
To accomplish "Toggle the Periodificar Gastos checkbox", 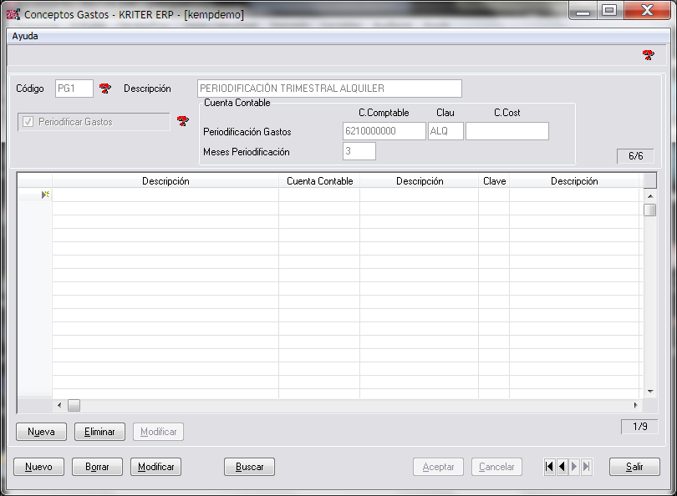I will pyautogui.click(x=28, y=122).
